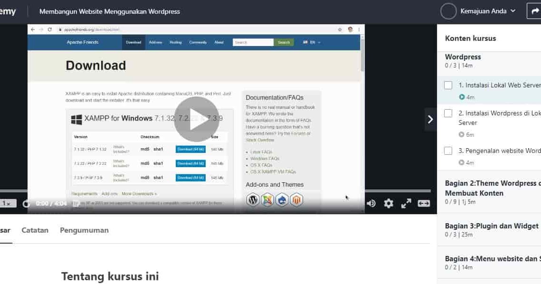
Task: Click the rewind icon in the player controls
Action: pyautogui.click(x=26, y=204)
